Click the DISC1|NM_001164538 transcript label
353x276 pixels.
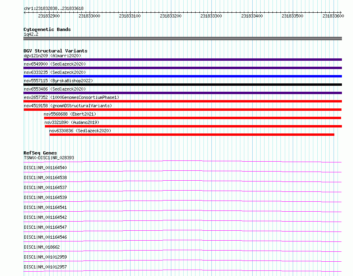45,178
